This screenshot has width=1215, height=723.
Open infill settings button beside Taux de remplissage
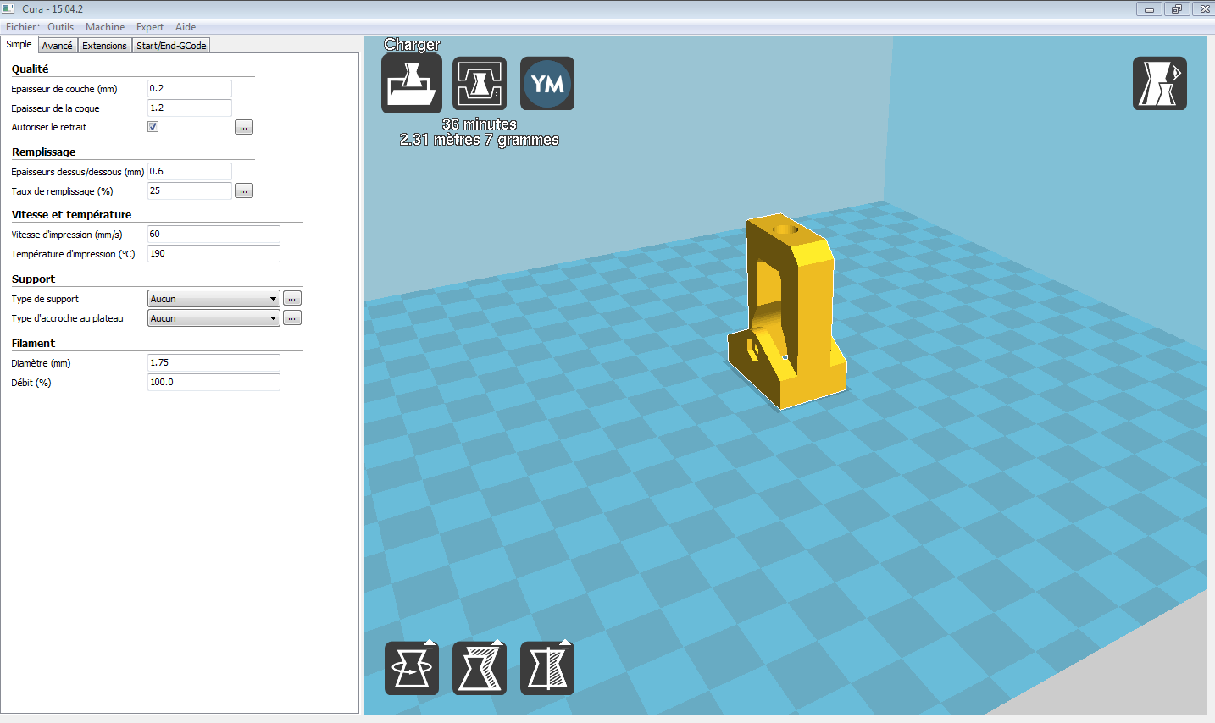pyautogui.click(x=244, y=191)
